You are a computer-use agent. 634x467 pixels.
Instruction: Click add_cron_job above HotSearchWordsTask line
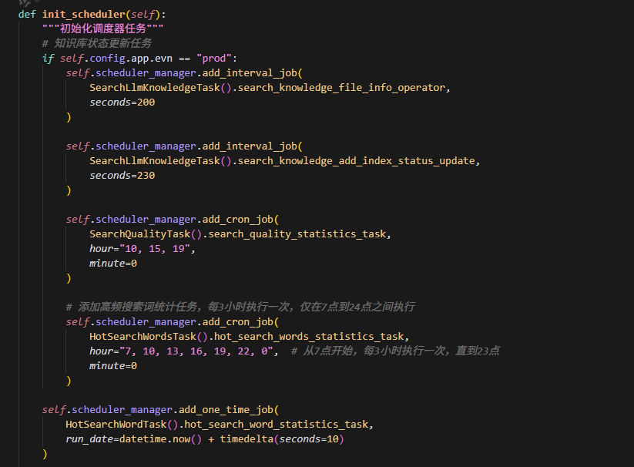pos(238,322)
